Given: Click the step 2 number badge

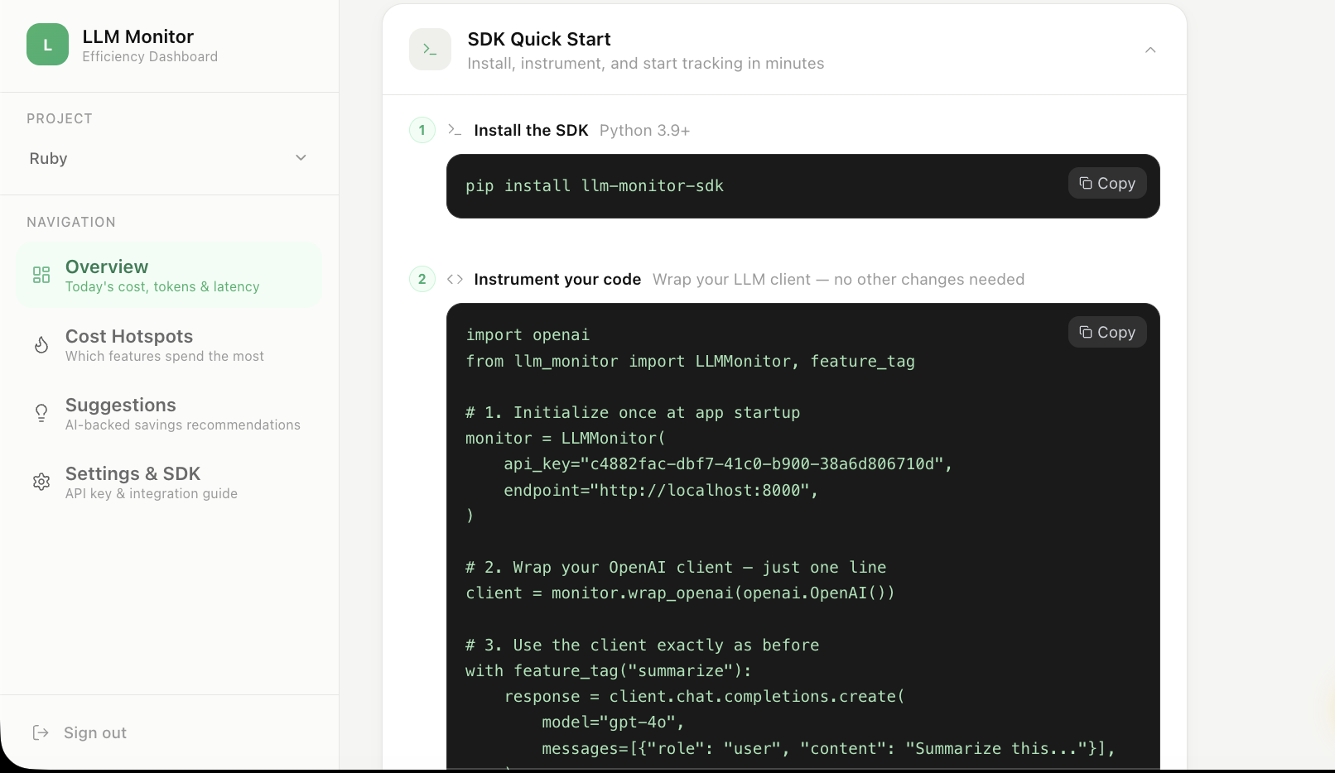Looking at the screenshot, I should pyautogui.click(x=422, y=279).
